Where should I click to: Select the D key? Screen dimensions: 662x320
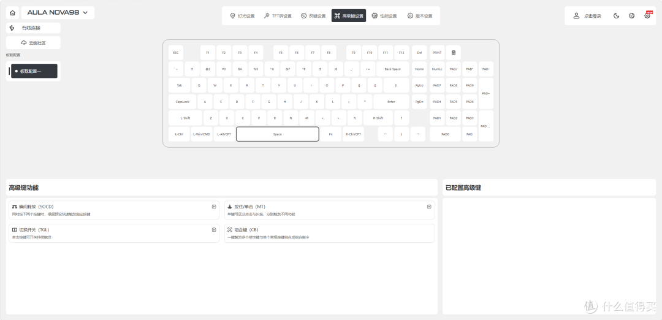point(237,102)
